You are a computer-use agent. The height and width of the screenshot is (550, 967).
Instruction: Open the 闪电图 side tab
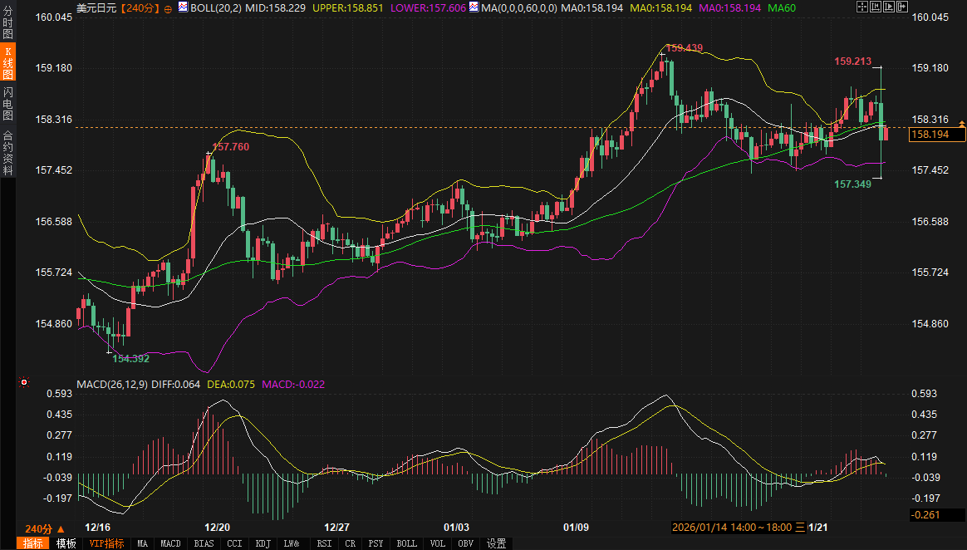[8, 103]
